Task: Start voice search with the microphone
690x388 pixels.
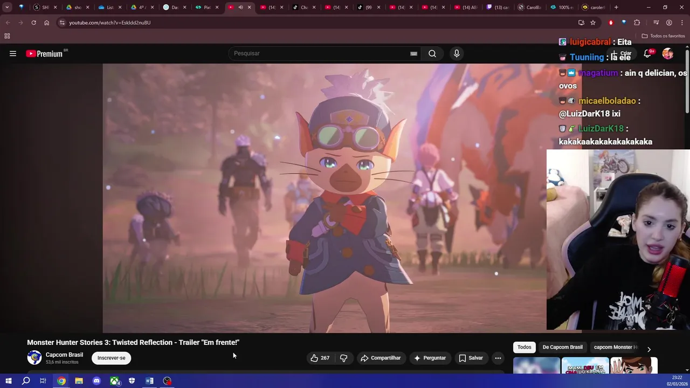Action: (x=457, y=53)
